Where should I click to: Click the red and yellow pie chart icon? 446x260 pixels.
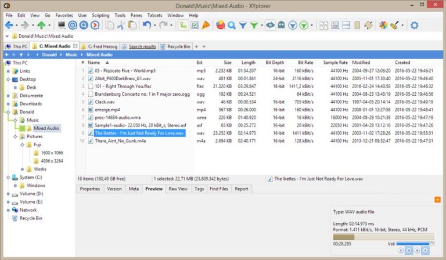click(x=221, y=26)
